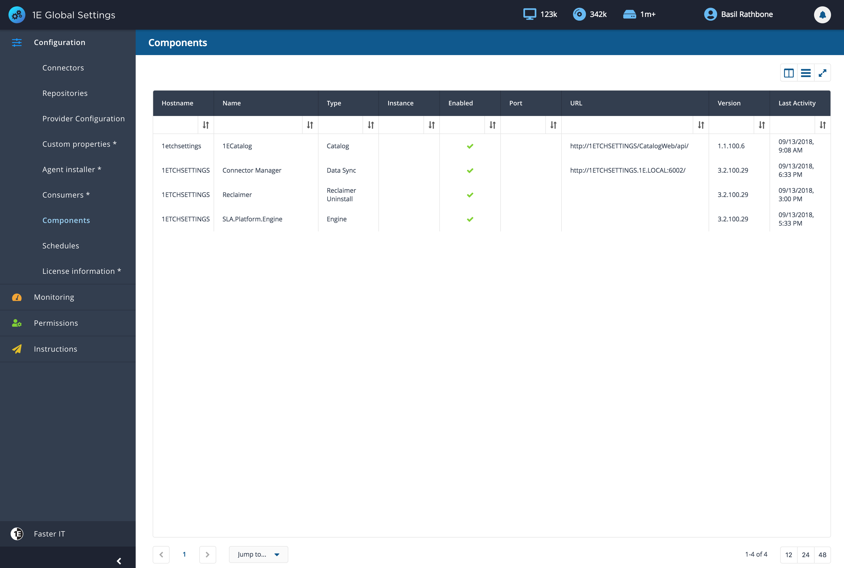
Task: Switch to column chooser view icon
Action: 789,73
